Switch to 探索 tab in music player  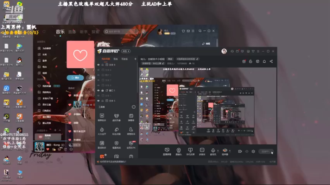click(95, 32)
